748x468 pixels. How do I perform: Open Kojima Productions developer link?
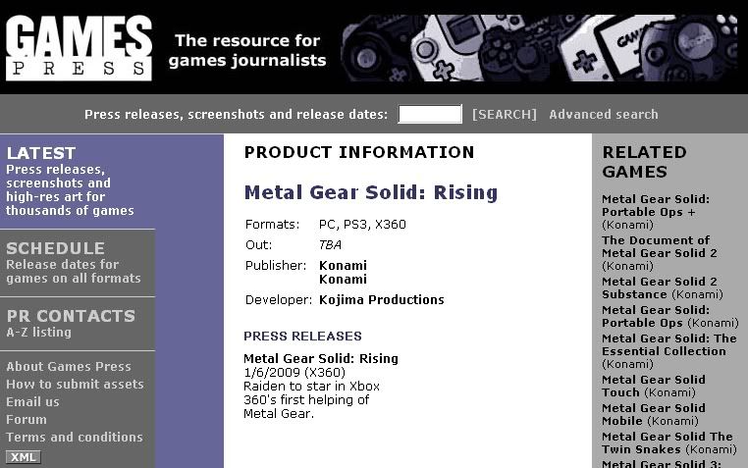coord(381,300)
